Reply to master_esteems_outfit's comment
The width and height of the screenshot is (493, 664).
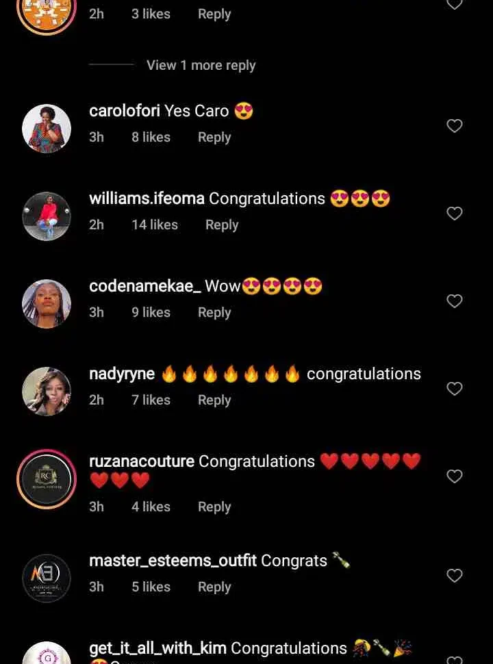[x=214, y=587]
